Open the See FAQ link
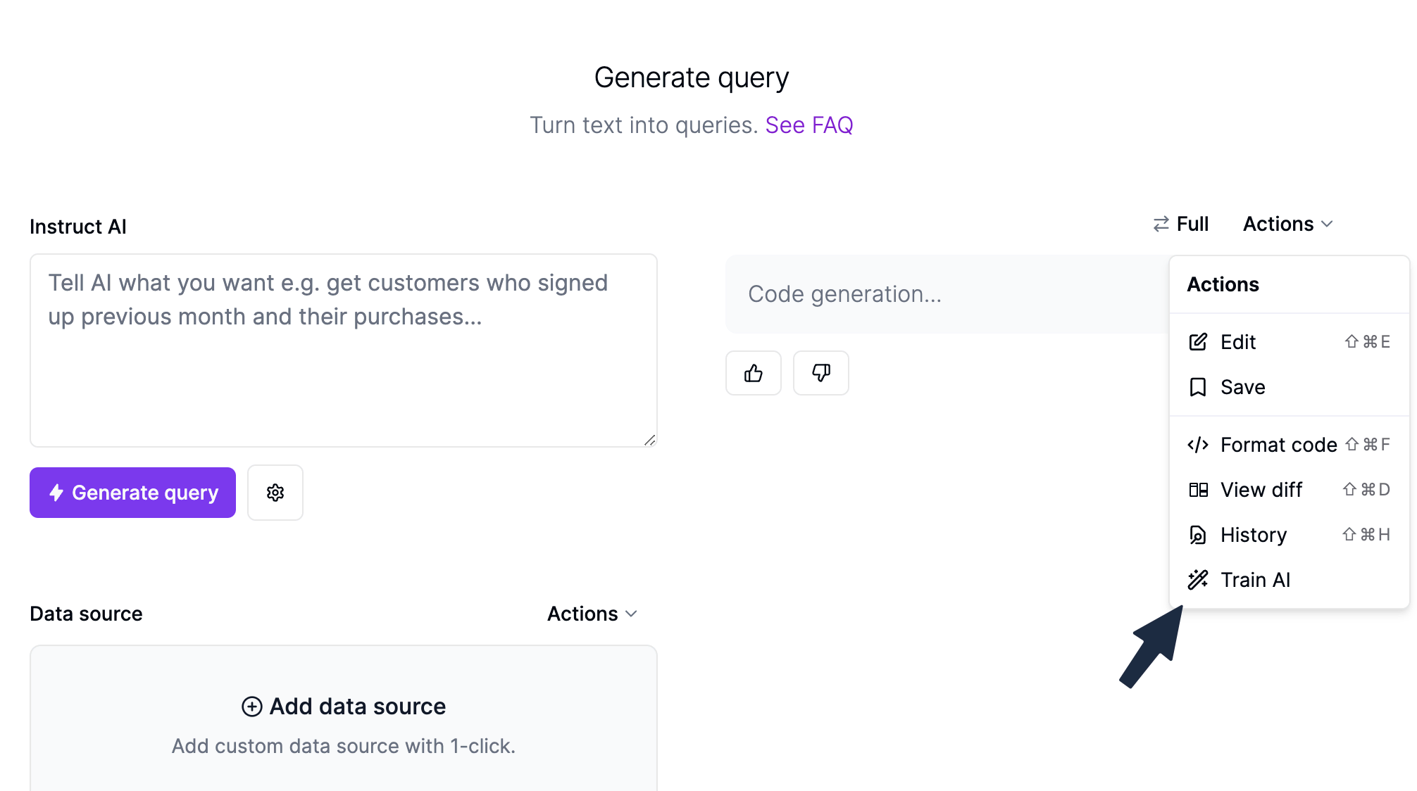 coord(809,125)
